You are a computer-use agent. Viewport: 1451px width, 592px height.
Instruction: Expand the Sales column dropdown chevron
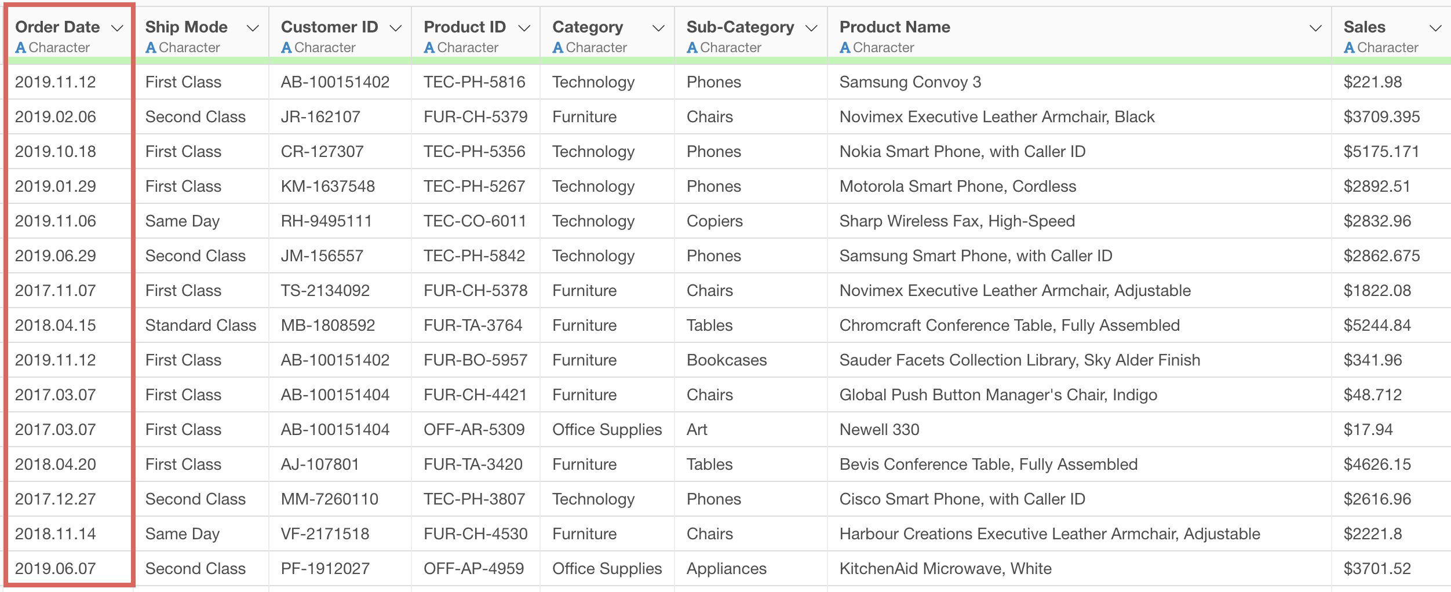1435,28
